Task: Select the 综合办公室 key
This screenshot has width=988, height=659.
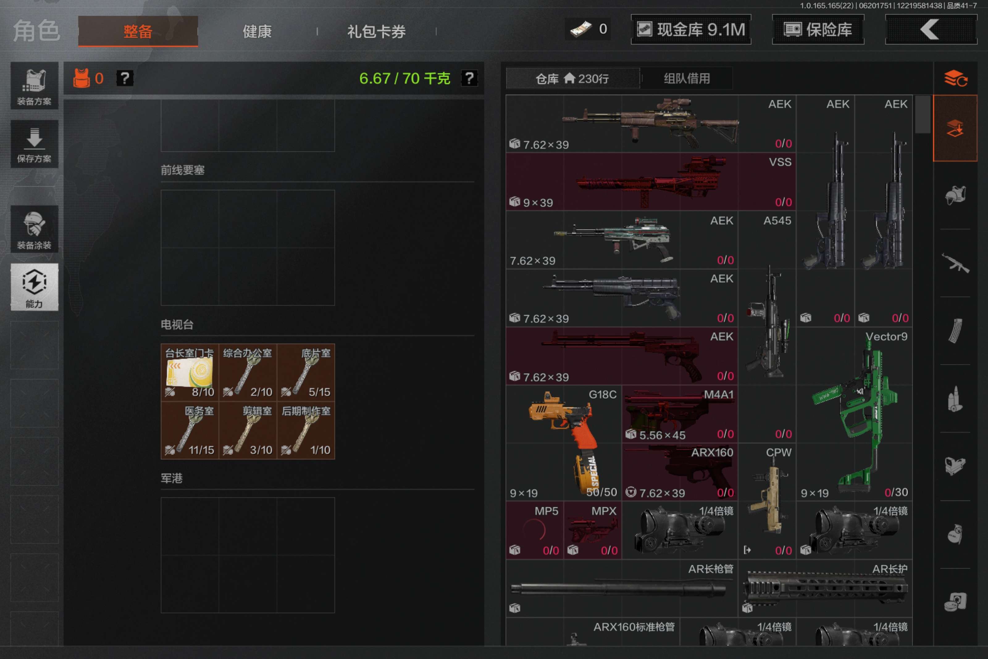Action: pyautogui.click(x=248, y=372)
